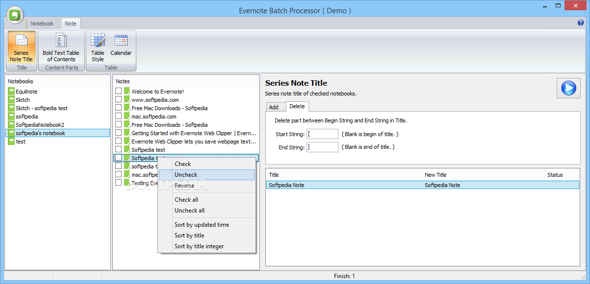The image size is (590, 284).
Task: Choose Check in the context menu
Action: [x=206, y=164]
